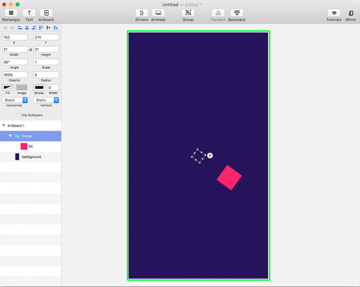Select the Text tool
The height and width of the screenshot is (287, 360).
pos(29,13)
